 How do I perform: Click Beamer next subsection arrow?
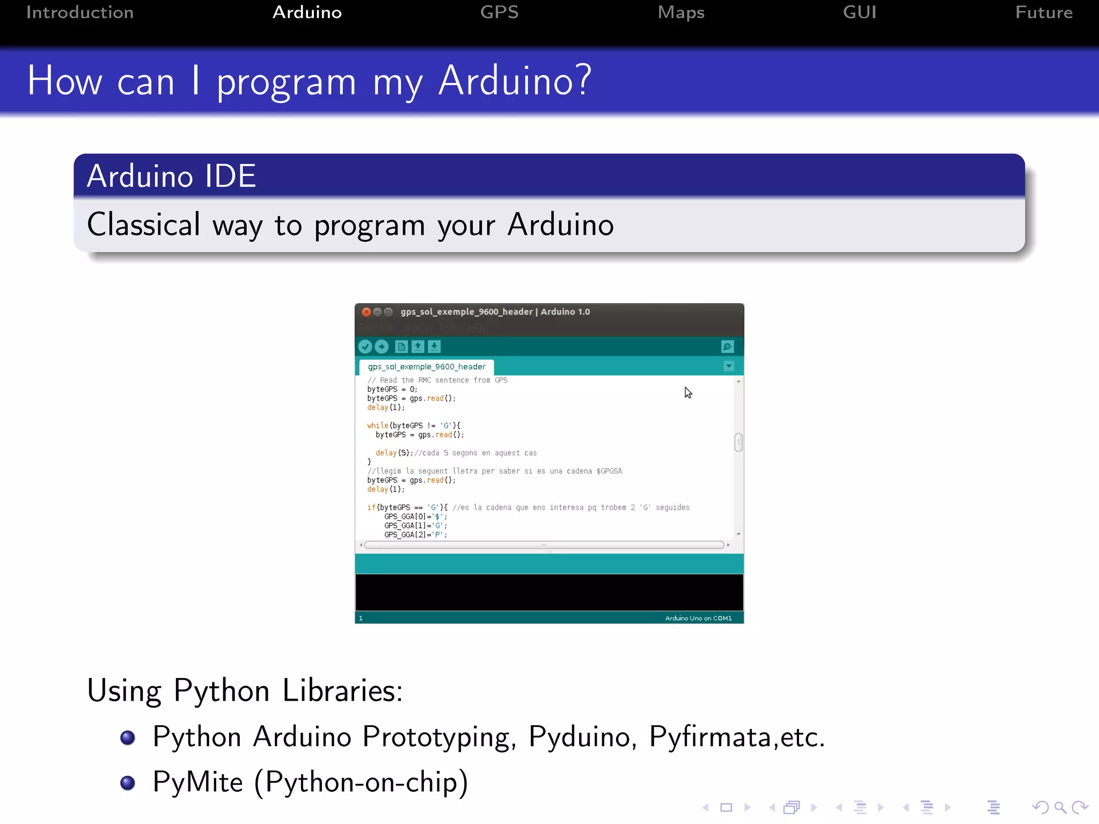[x=881, y=807]
